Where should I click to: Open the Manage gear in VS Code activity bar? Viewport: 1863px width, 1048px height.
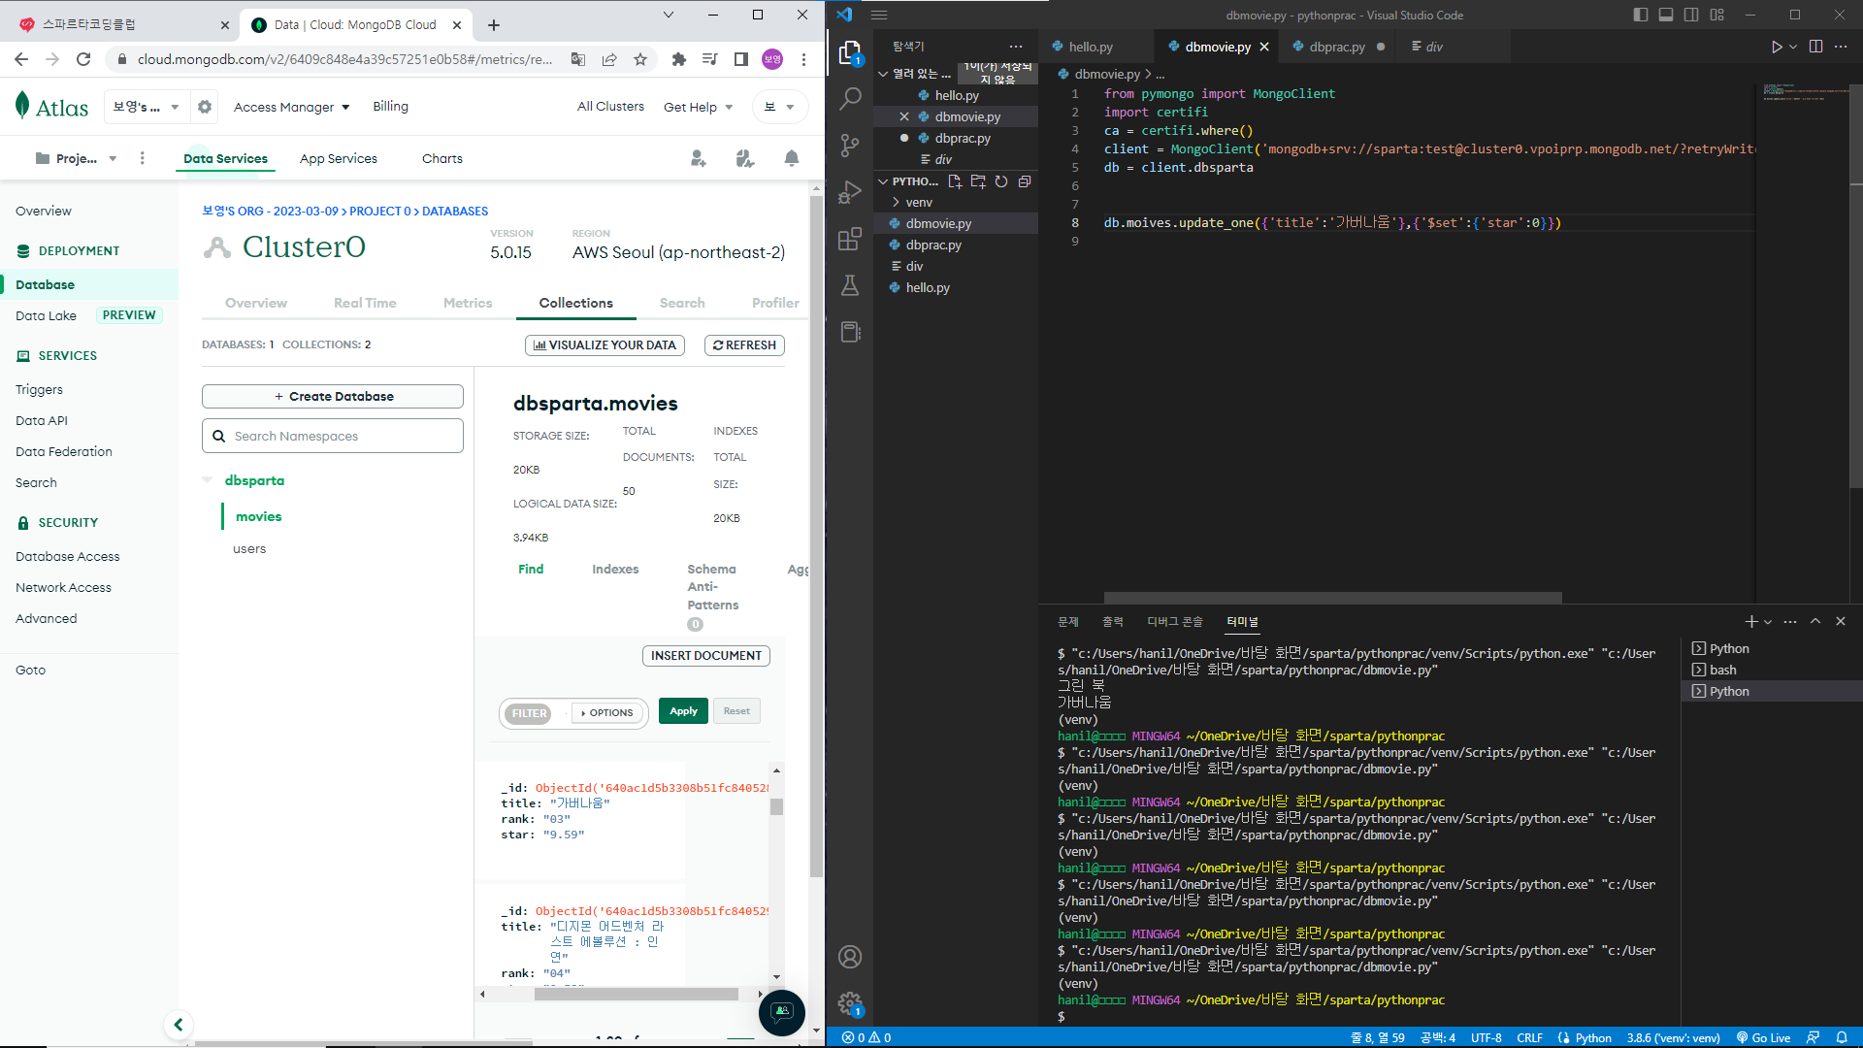point(850,1003)
